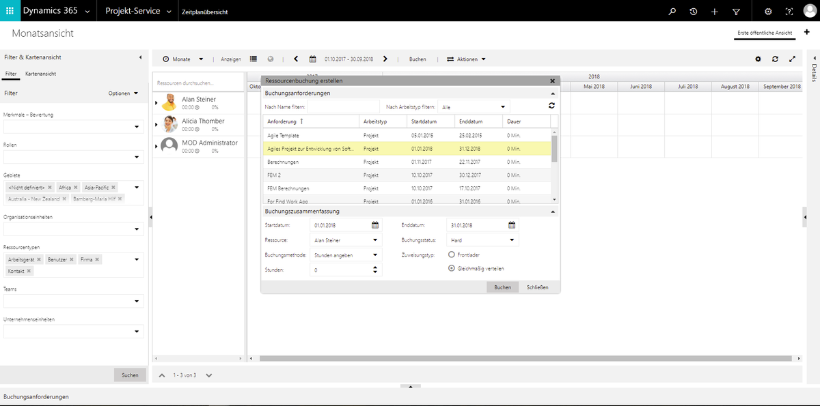Open the Rollen dropdown

coord(137,157)
